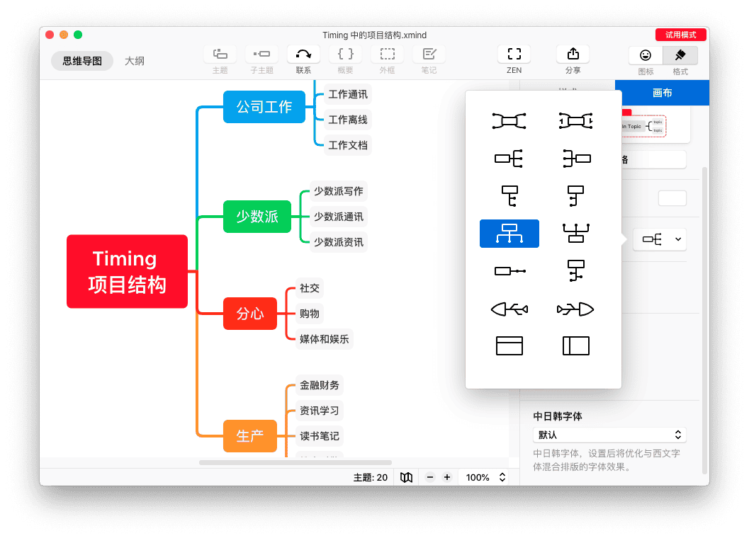Select the upward org chart structure
749x538 pixels.
click(x=575, y=234)
